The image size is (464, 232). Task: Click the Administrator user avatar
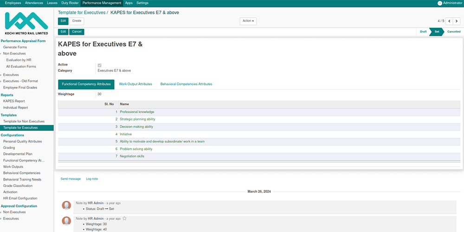point(440,3)
